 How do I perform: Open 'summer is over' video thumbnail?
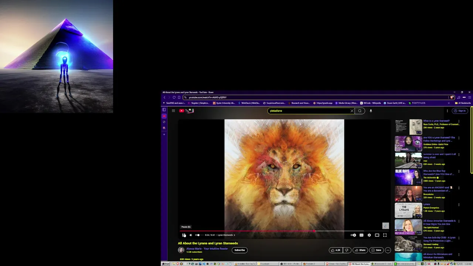pyautogui.click(x=408, y=160)
